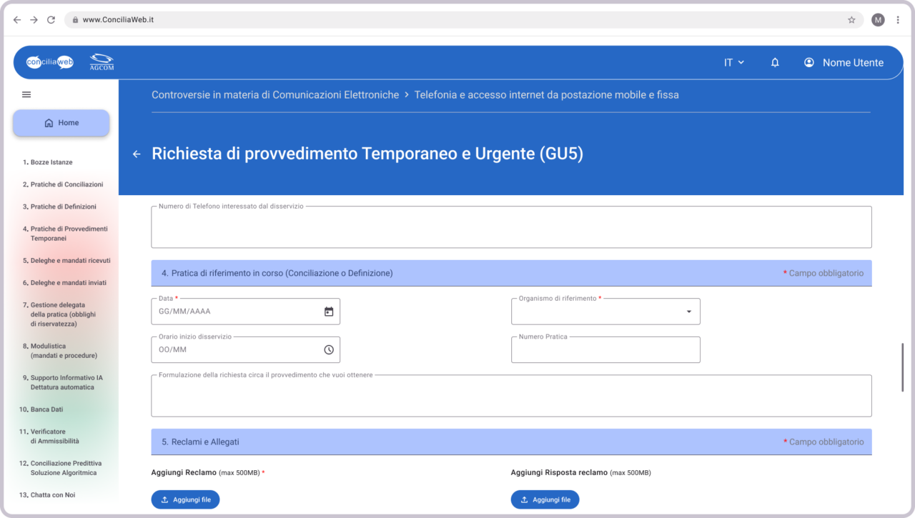Open the calendar picker in the Data field
This screenshot has height=518, width=915.
(x=329, y=312)
